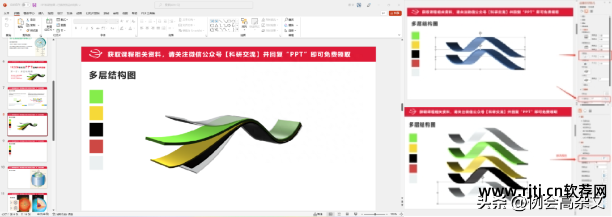Click the Save icon in title bar

coord(35,5)
